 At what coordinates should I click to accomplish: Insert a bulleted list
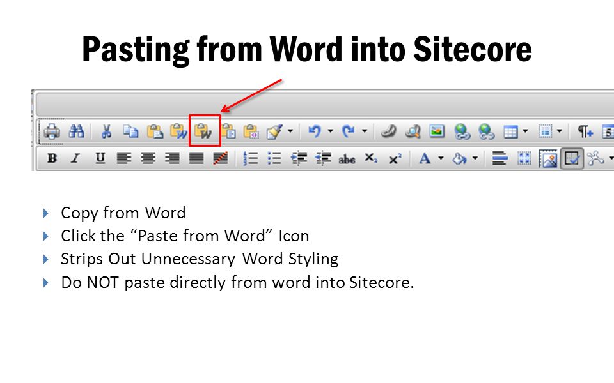point(274,158)
